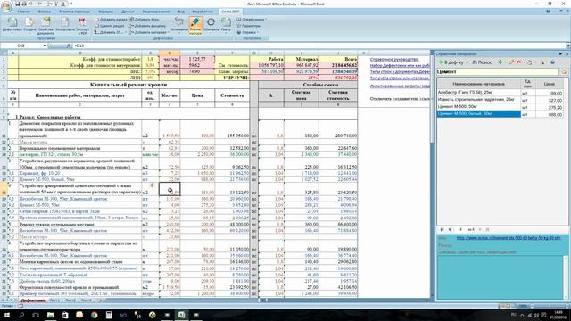Screen dimensions: 571x321
Task: Toggle the Режим набора button
Action: point(195,26)
